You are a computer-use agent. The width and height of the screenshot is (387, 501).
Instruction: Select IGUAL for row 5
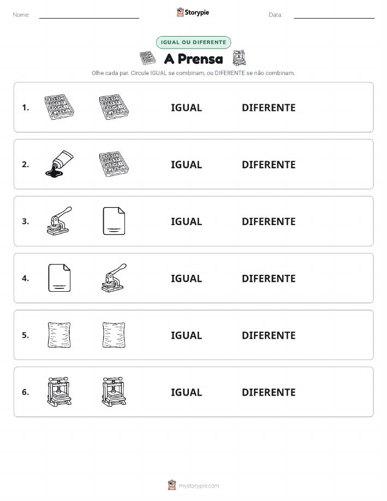pyautogui.click(x=187, y=335)
